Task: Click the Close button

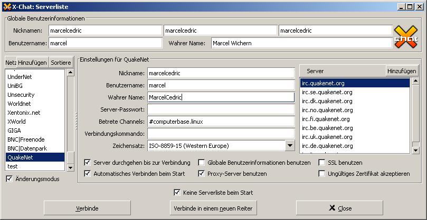Action: 339,208
